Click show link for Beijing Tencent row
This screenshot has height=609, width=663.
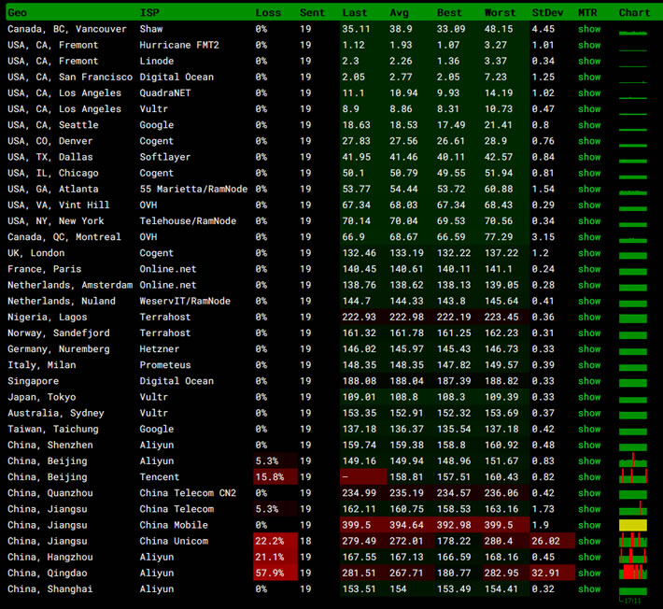pos(589,477)
